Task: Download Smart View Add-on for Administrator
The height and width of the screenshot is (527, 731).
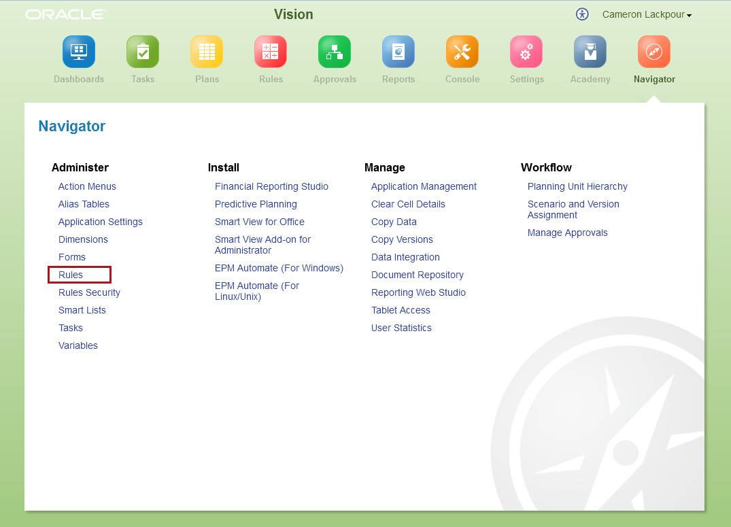Action: (x=262, y=245)
